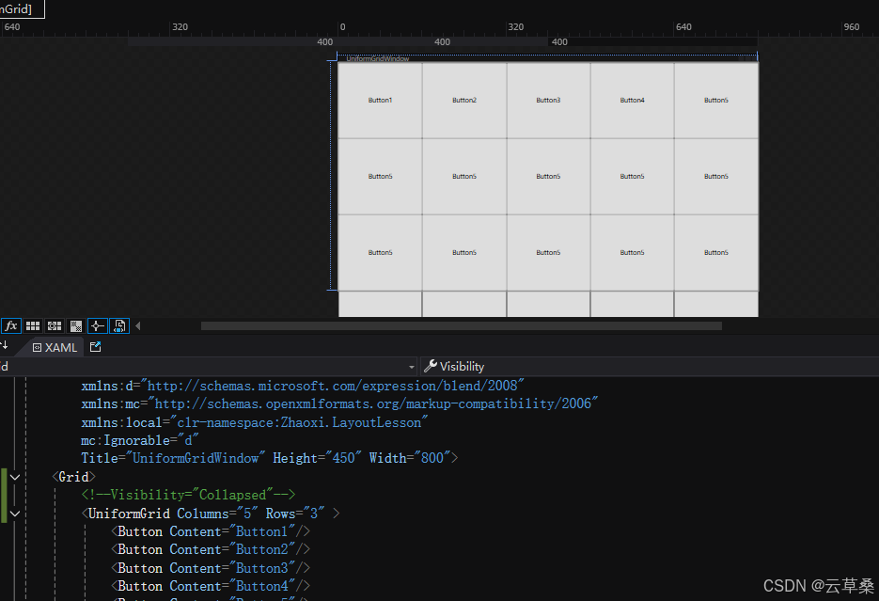Click Rows="3" in the UniformGrid tag

click(x=295, y=514)
